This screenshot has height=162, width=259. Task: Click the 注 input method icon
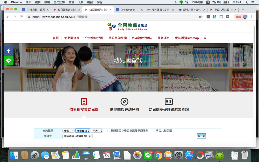(208, 2)
